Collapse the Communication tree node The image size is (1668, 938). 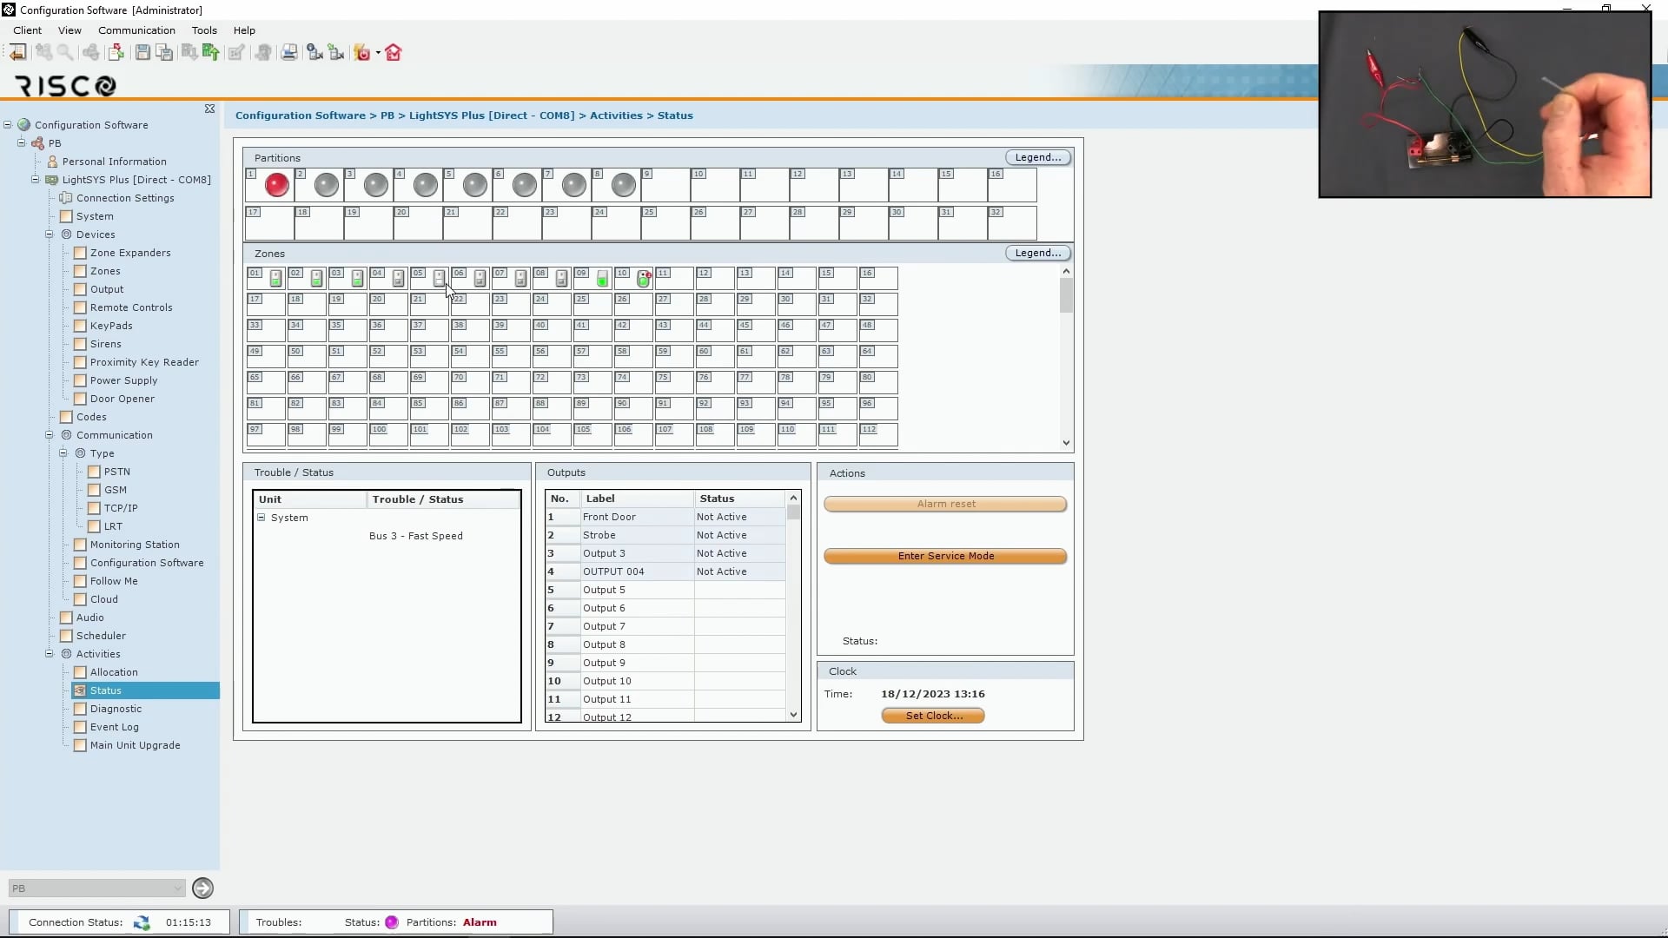click(x=49, y=434)
